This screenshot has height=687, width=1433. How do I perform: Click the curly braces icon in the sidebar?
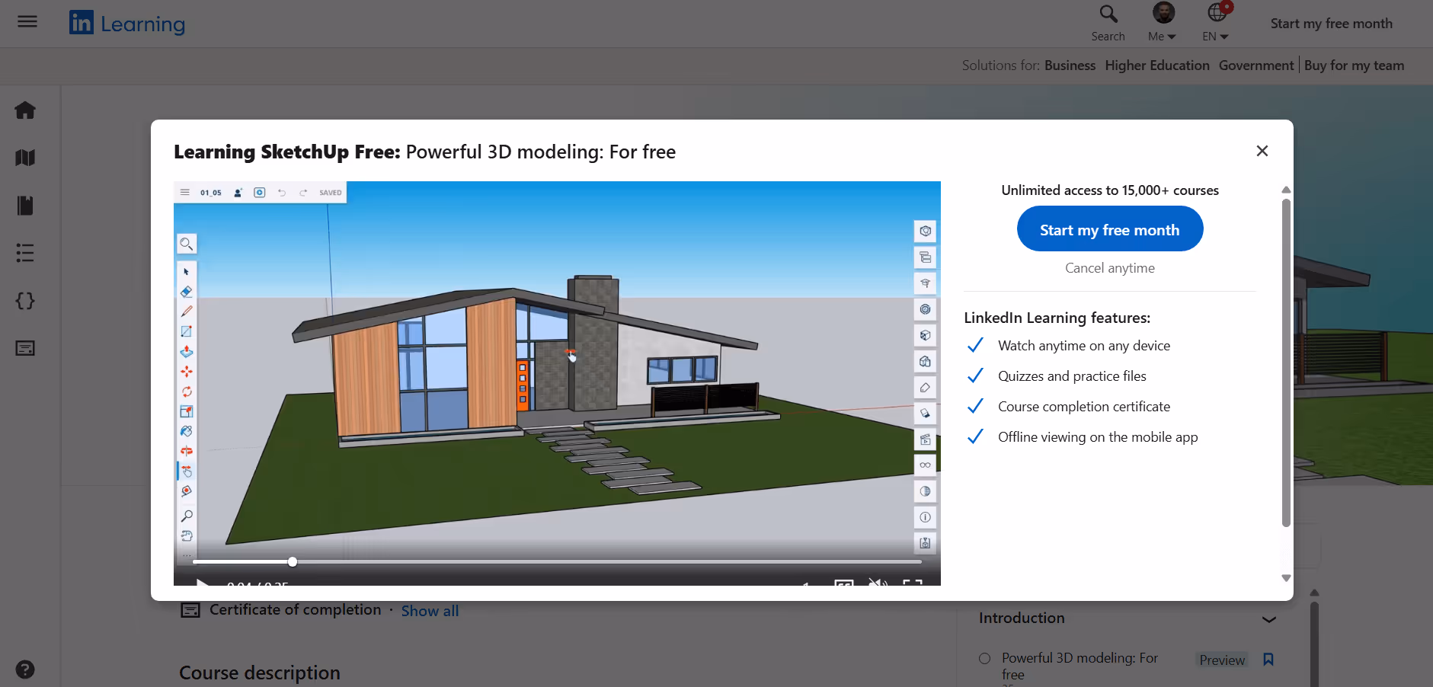click(25, 301)
